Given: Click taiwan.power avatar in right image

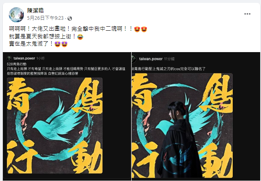Looking at the screenshot, I should point(134,59).
